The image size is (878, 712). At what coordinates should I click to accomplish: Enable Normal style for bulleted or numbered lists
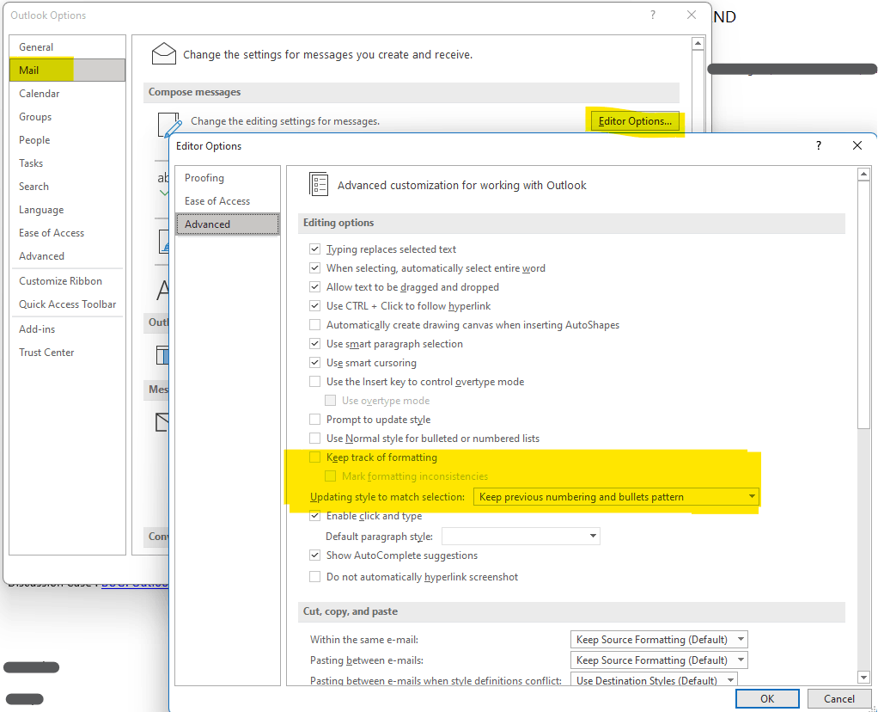[315, 439]
